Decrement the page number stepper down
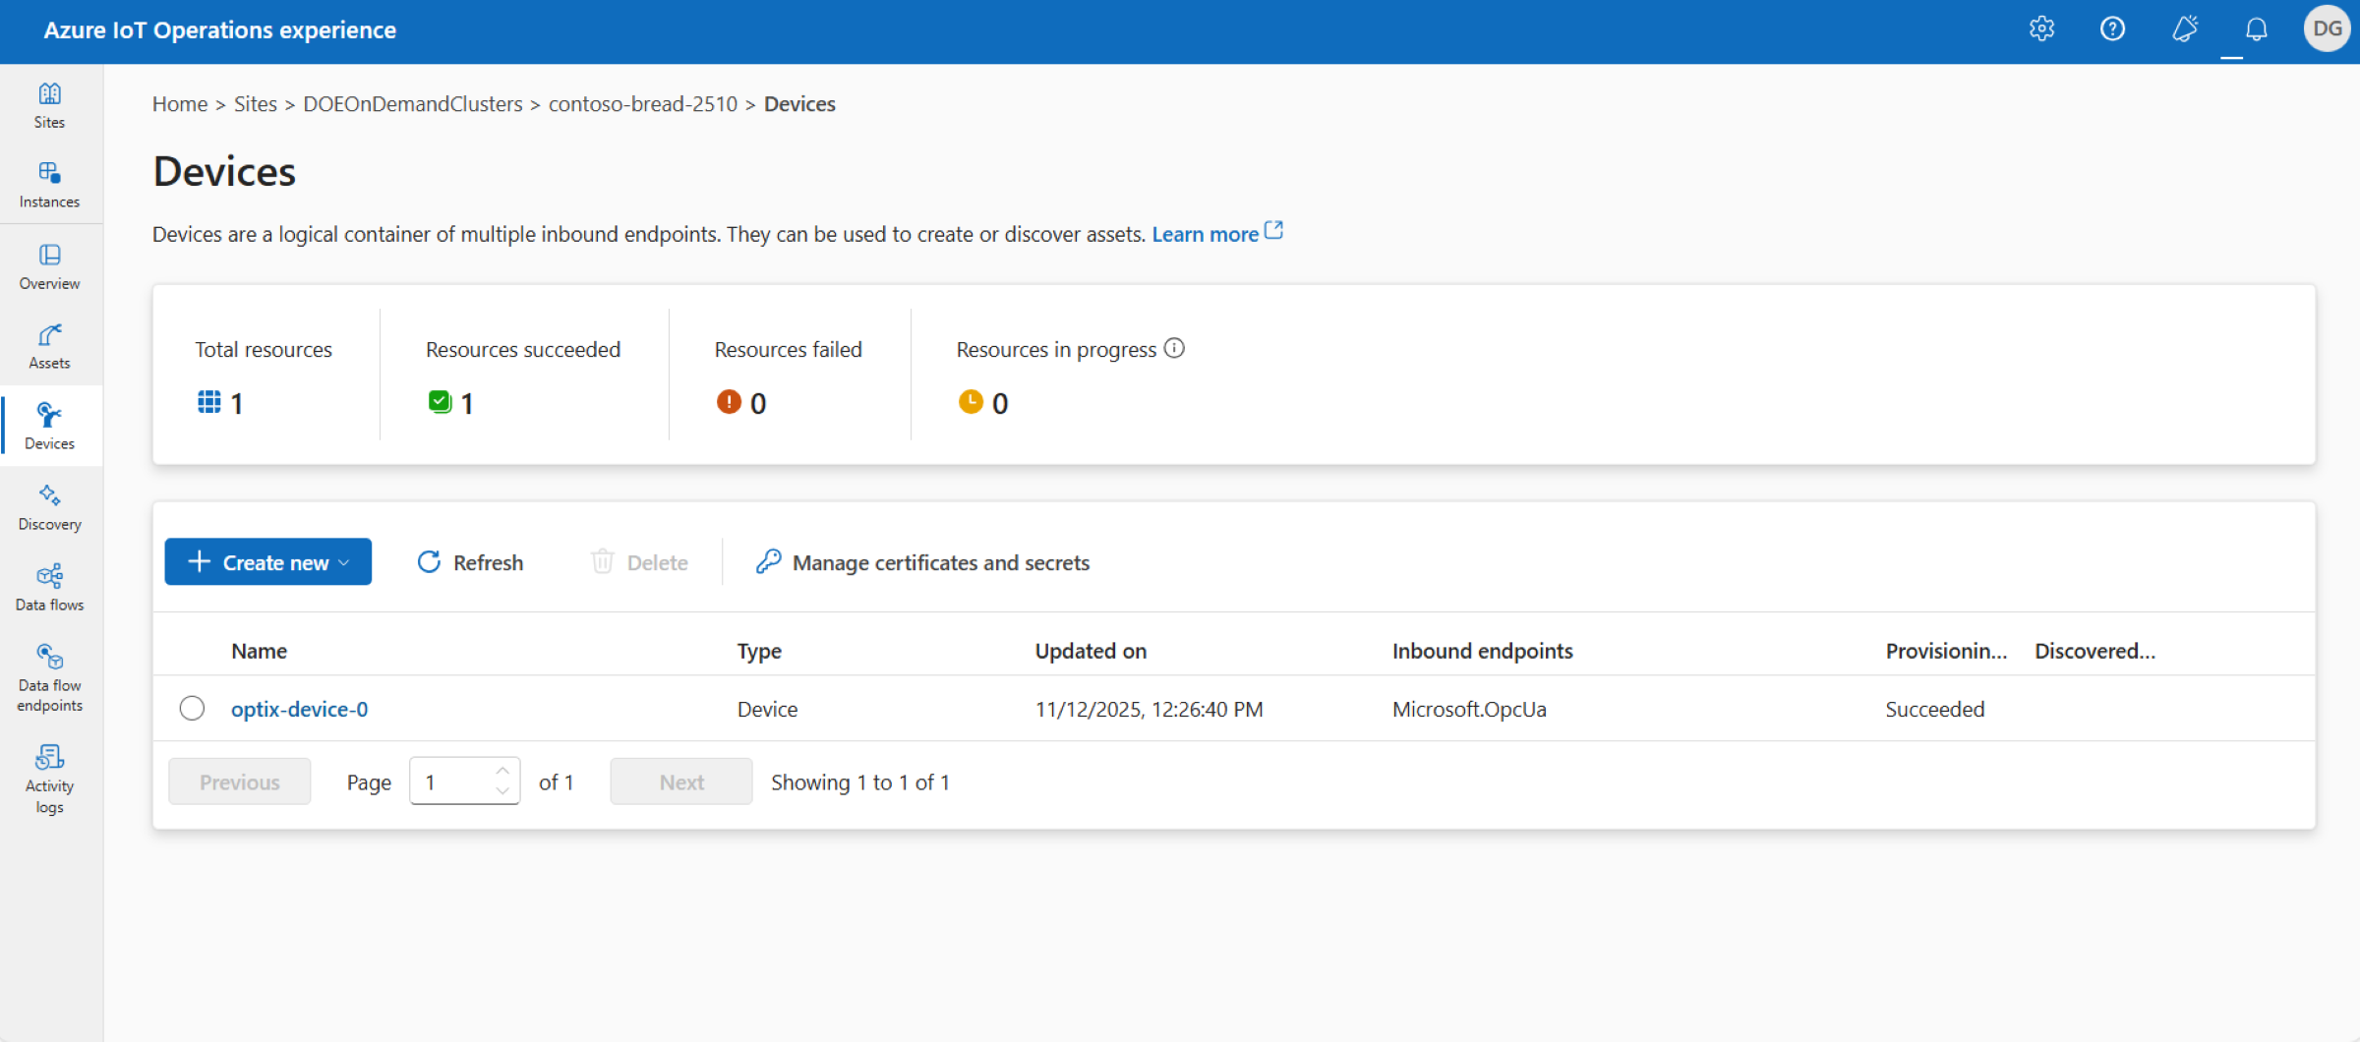This screenshot has height=1042, width=2360. 502,791
